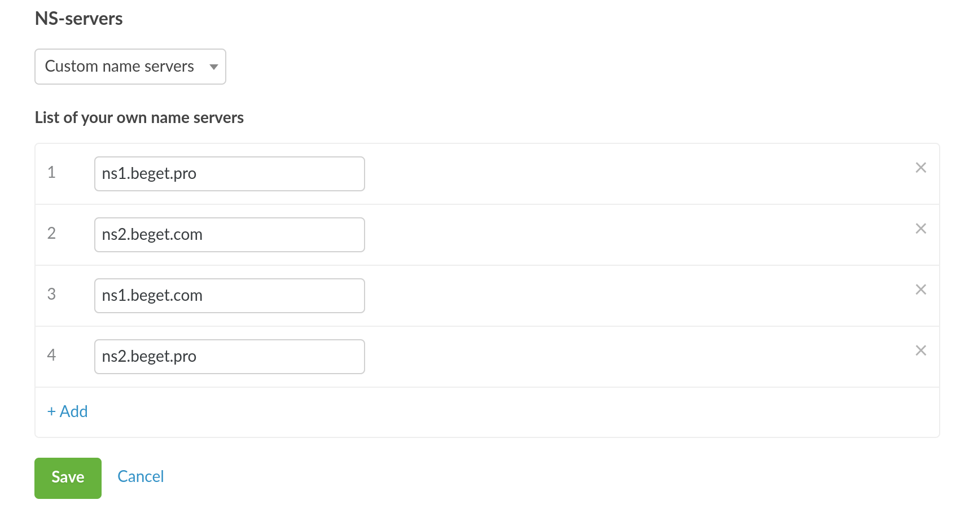Save the name server settings

click(68, 478)
